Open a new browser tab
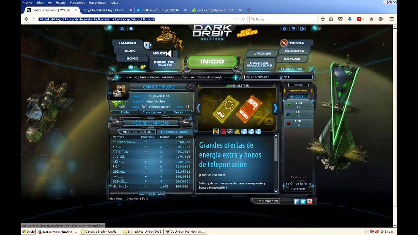Image resolution: width=418 pixels, height=235 pixels. [249, 10]
